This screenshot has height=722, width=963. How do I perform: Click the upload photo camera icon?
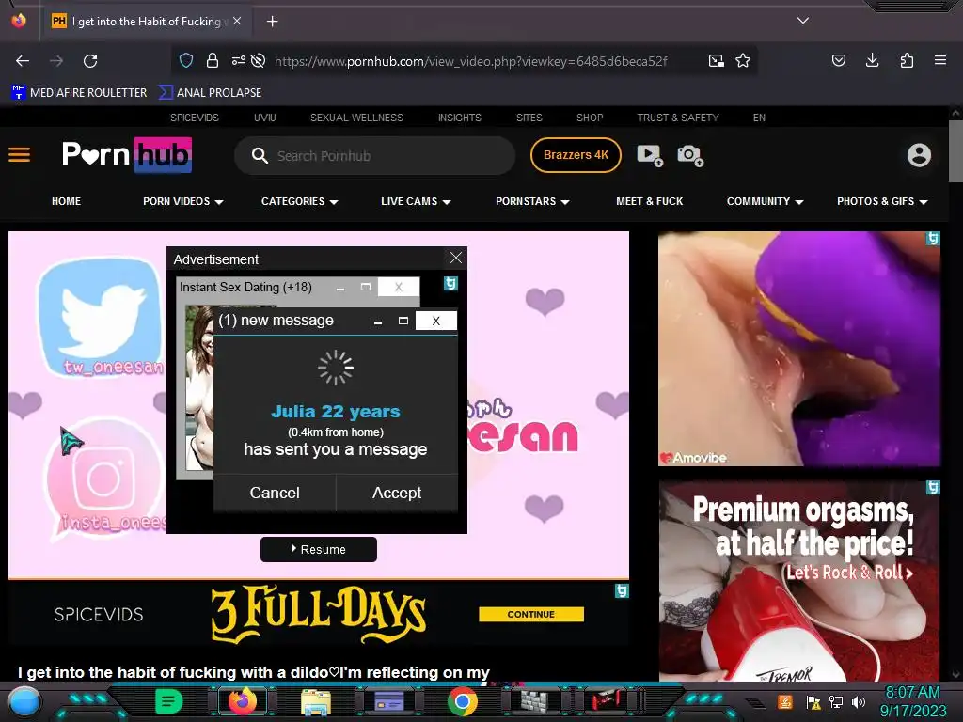[x=690, y=155]
